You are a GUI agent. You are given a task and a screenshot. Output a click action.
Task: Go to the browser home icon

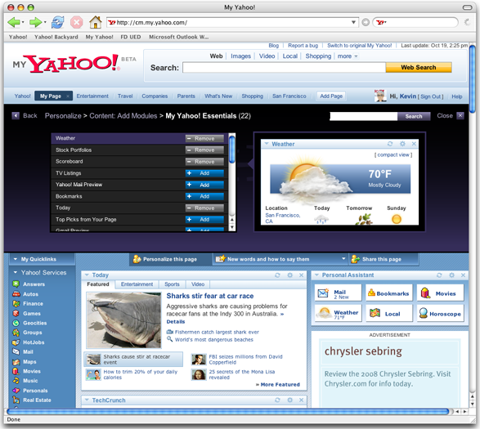[95, 22]
